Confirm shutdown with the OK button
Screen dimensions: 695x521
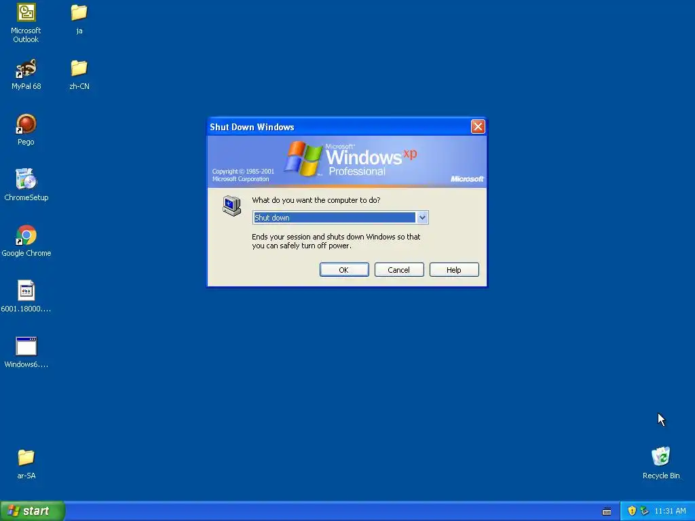click(x=344, y=270)
